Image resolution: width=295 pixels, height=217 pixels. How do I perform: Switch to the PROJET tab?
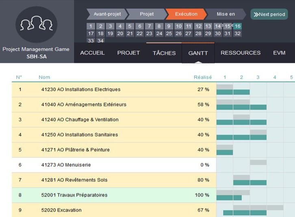pos(128,53)
